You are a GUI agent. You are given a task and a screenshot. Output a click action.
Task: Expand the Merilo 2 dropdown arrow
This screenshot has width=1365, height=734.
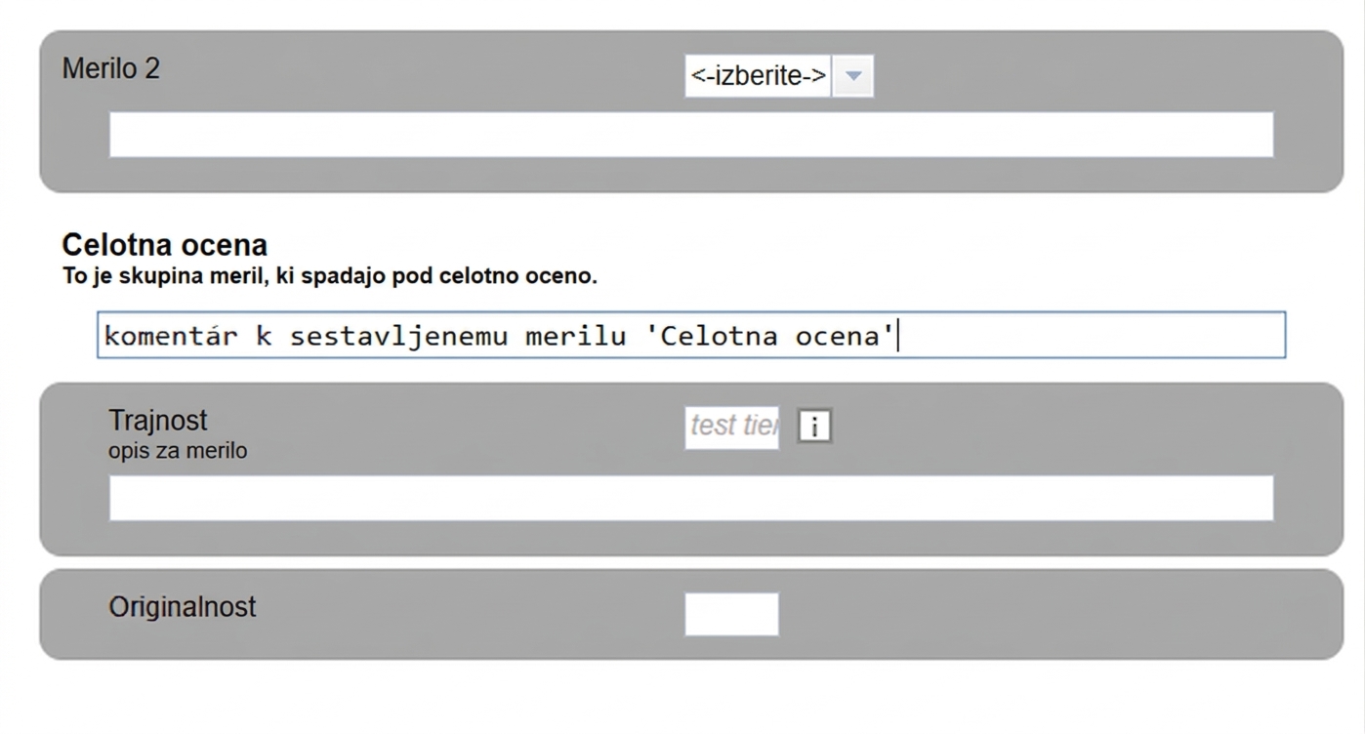click(852, 76)
